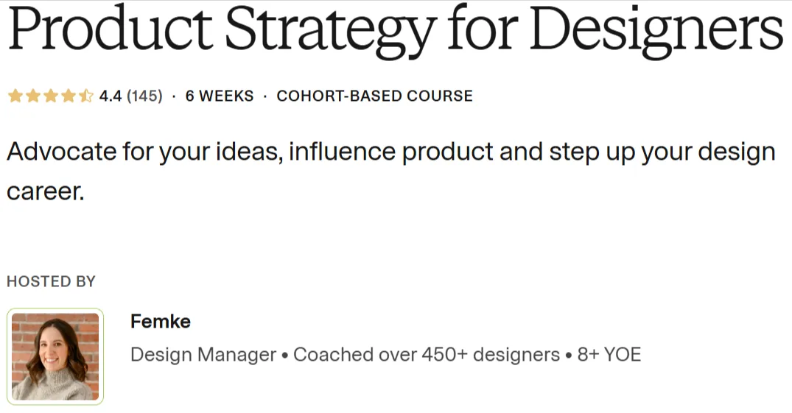792x413 pixels.
Task: Click the 8+ YOE text
Action: (609, 354)
